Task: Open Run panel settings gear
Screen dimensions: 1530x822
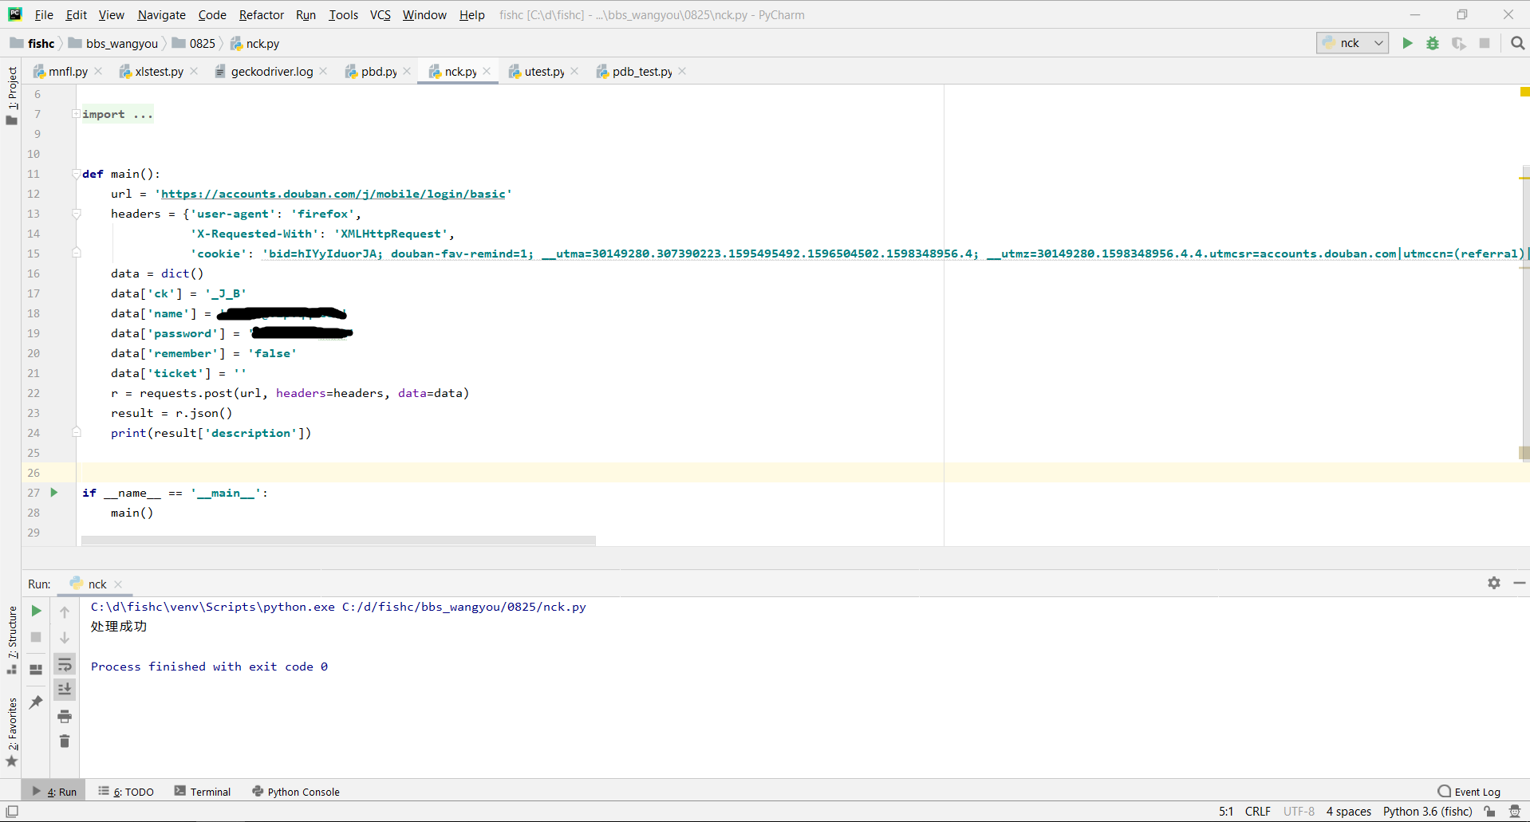Action: (x=1493, y=583)
